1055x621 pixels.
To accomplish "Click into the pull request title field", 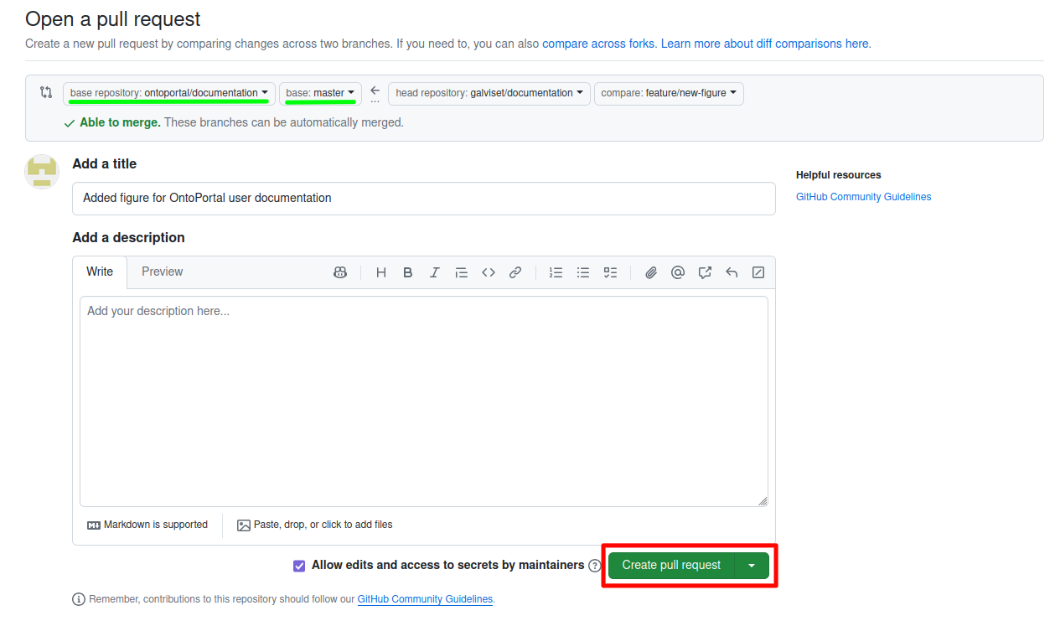I will pos(423,199).
